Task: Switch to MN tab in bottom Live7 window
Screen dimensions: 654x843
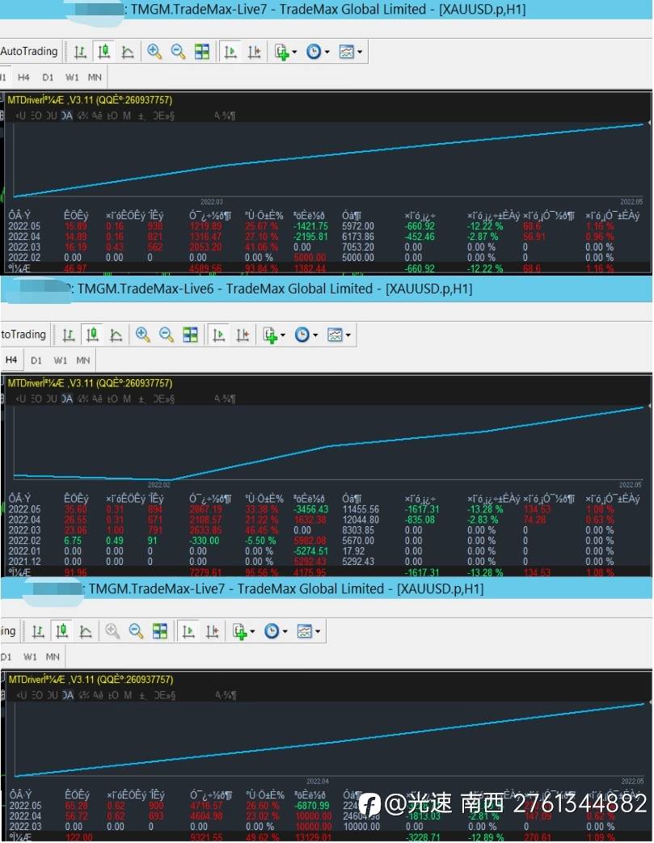Action: click(x=53, y=656)
